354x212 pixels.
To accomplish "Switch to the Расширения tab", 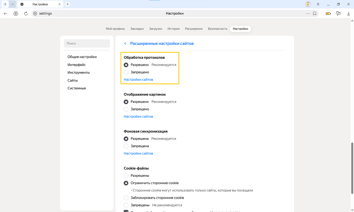I will [x=194, y=29].
